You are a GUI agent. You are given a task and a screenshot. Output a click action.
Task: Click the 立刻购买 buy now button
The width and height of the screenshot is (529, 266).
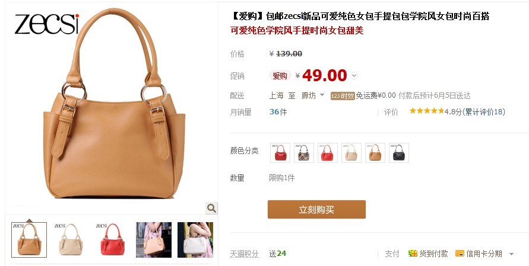point(316,210)
